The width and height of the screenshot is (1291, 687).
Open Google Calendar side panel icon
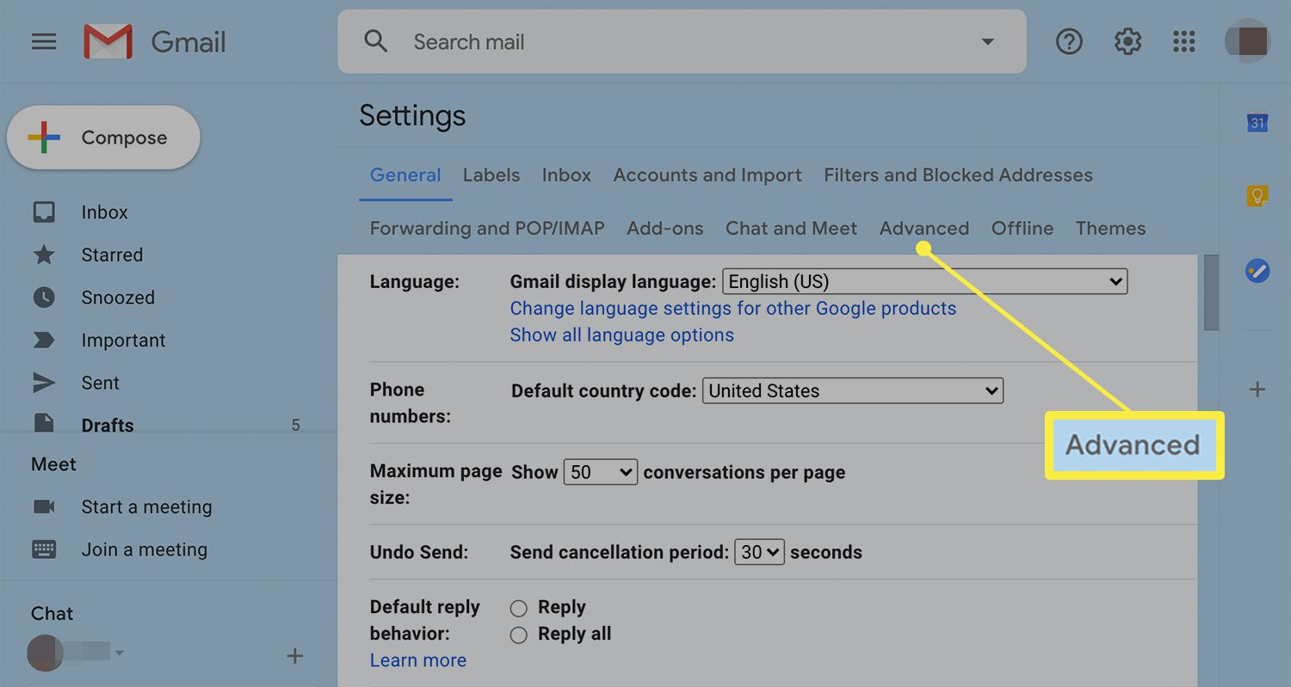pyautogui.click(x=1257, y=122)
